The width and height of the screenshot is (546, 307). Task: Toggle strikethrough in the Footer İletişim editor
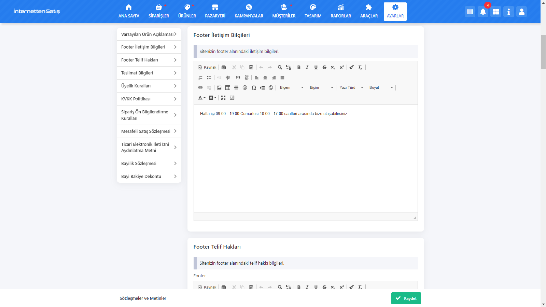(x=324, y=68)
